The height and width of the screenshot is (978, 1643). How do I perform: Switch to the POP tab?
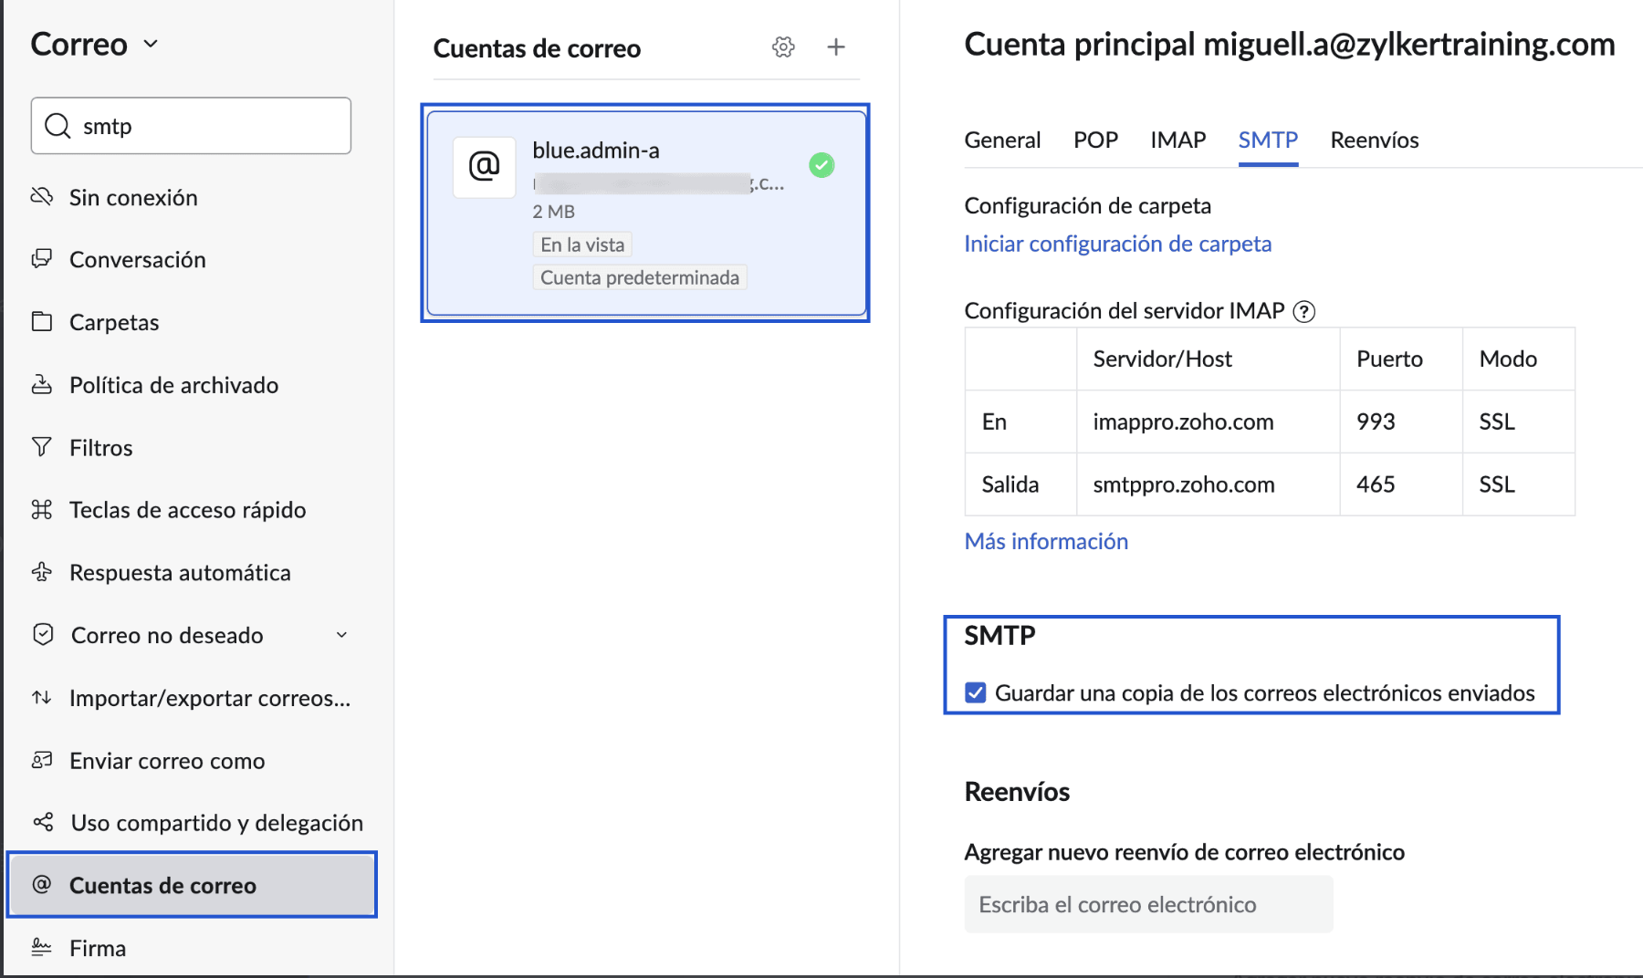tap(1095, 140)
